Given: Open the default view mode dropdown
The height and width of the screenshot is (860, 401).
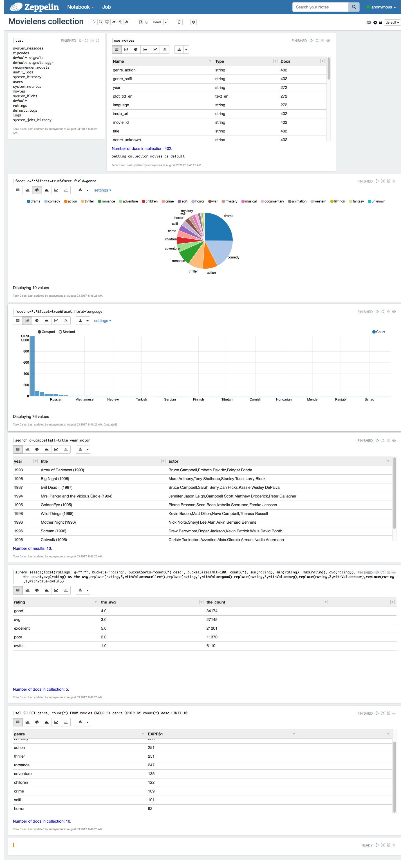Looking at the screenshot, I should [392, 22].
